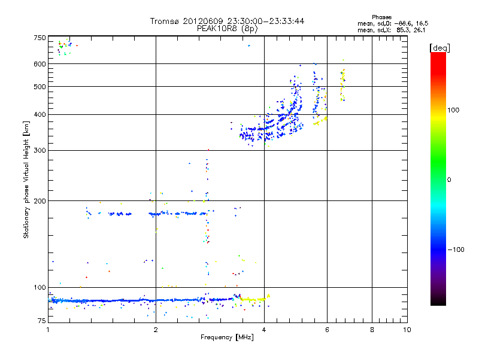479x359 pixels.
Task: Click the x-axis tick label '4'
Action: tap(264, 330)
